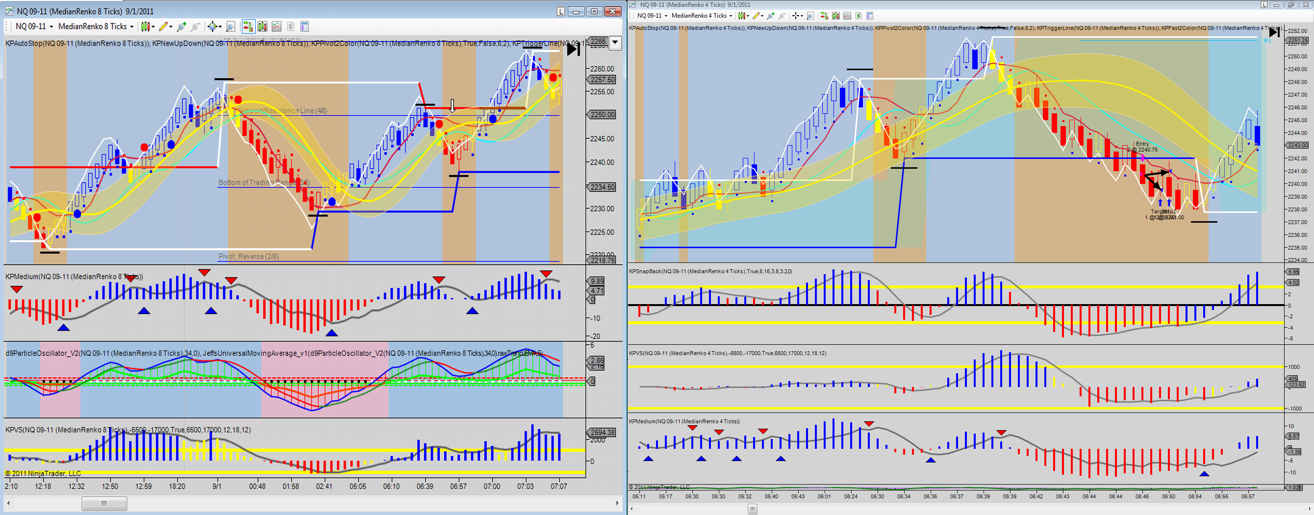Click the 2218.75 price marker on the 8 Ticks axis
This screenshot has height=515, width=1314.
[x=603, y=260]
